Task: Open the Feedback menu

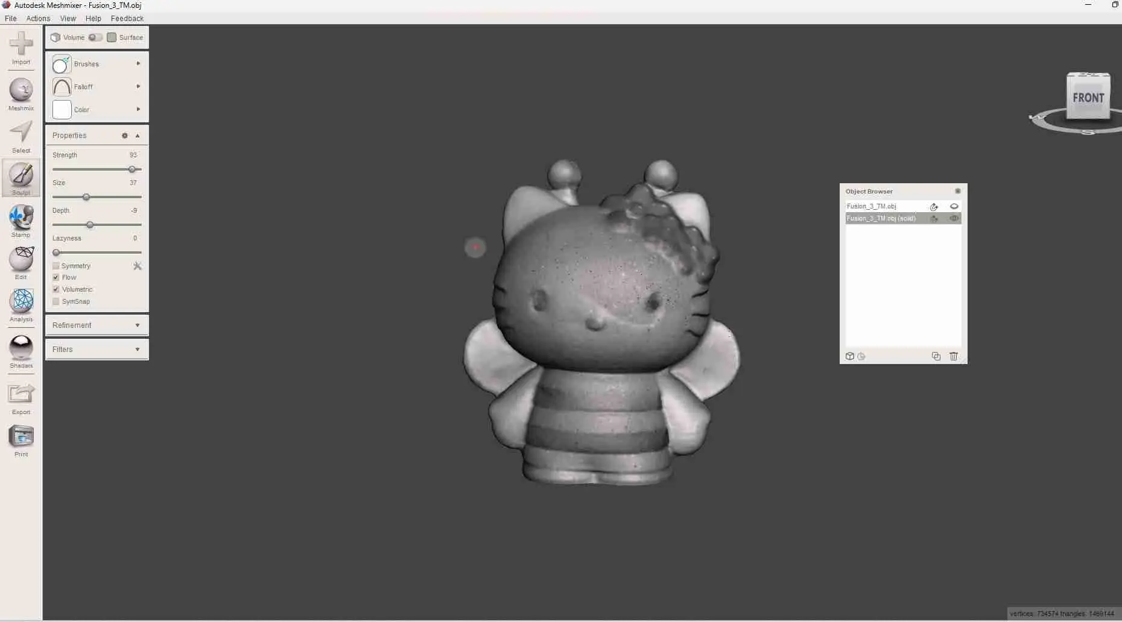Action: [127, 19]
